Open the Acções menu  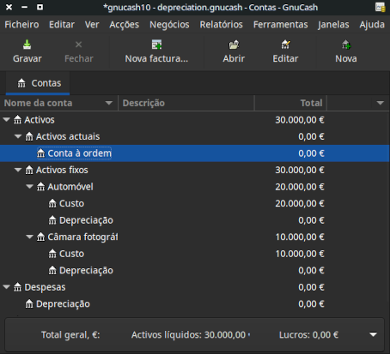tap(125, 25)
